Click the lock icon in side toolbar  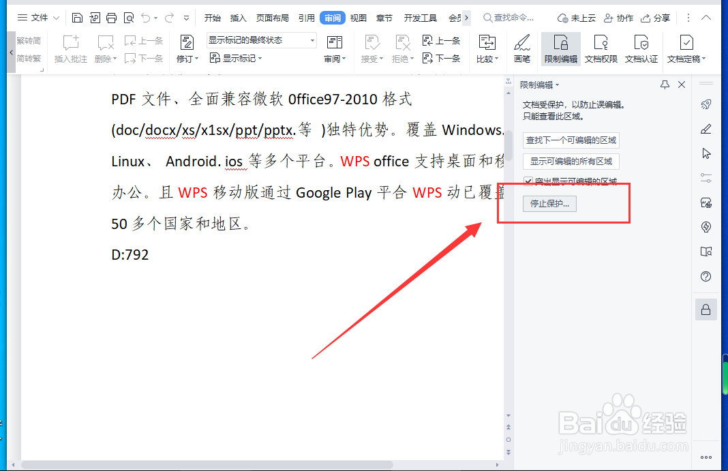coord(706,309)
